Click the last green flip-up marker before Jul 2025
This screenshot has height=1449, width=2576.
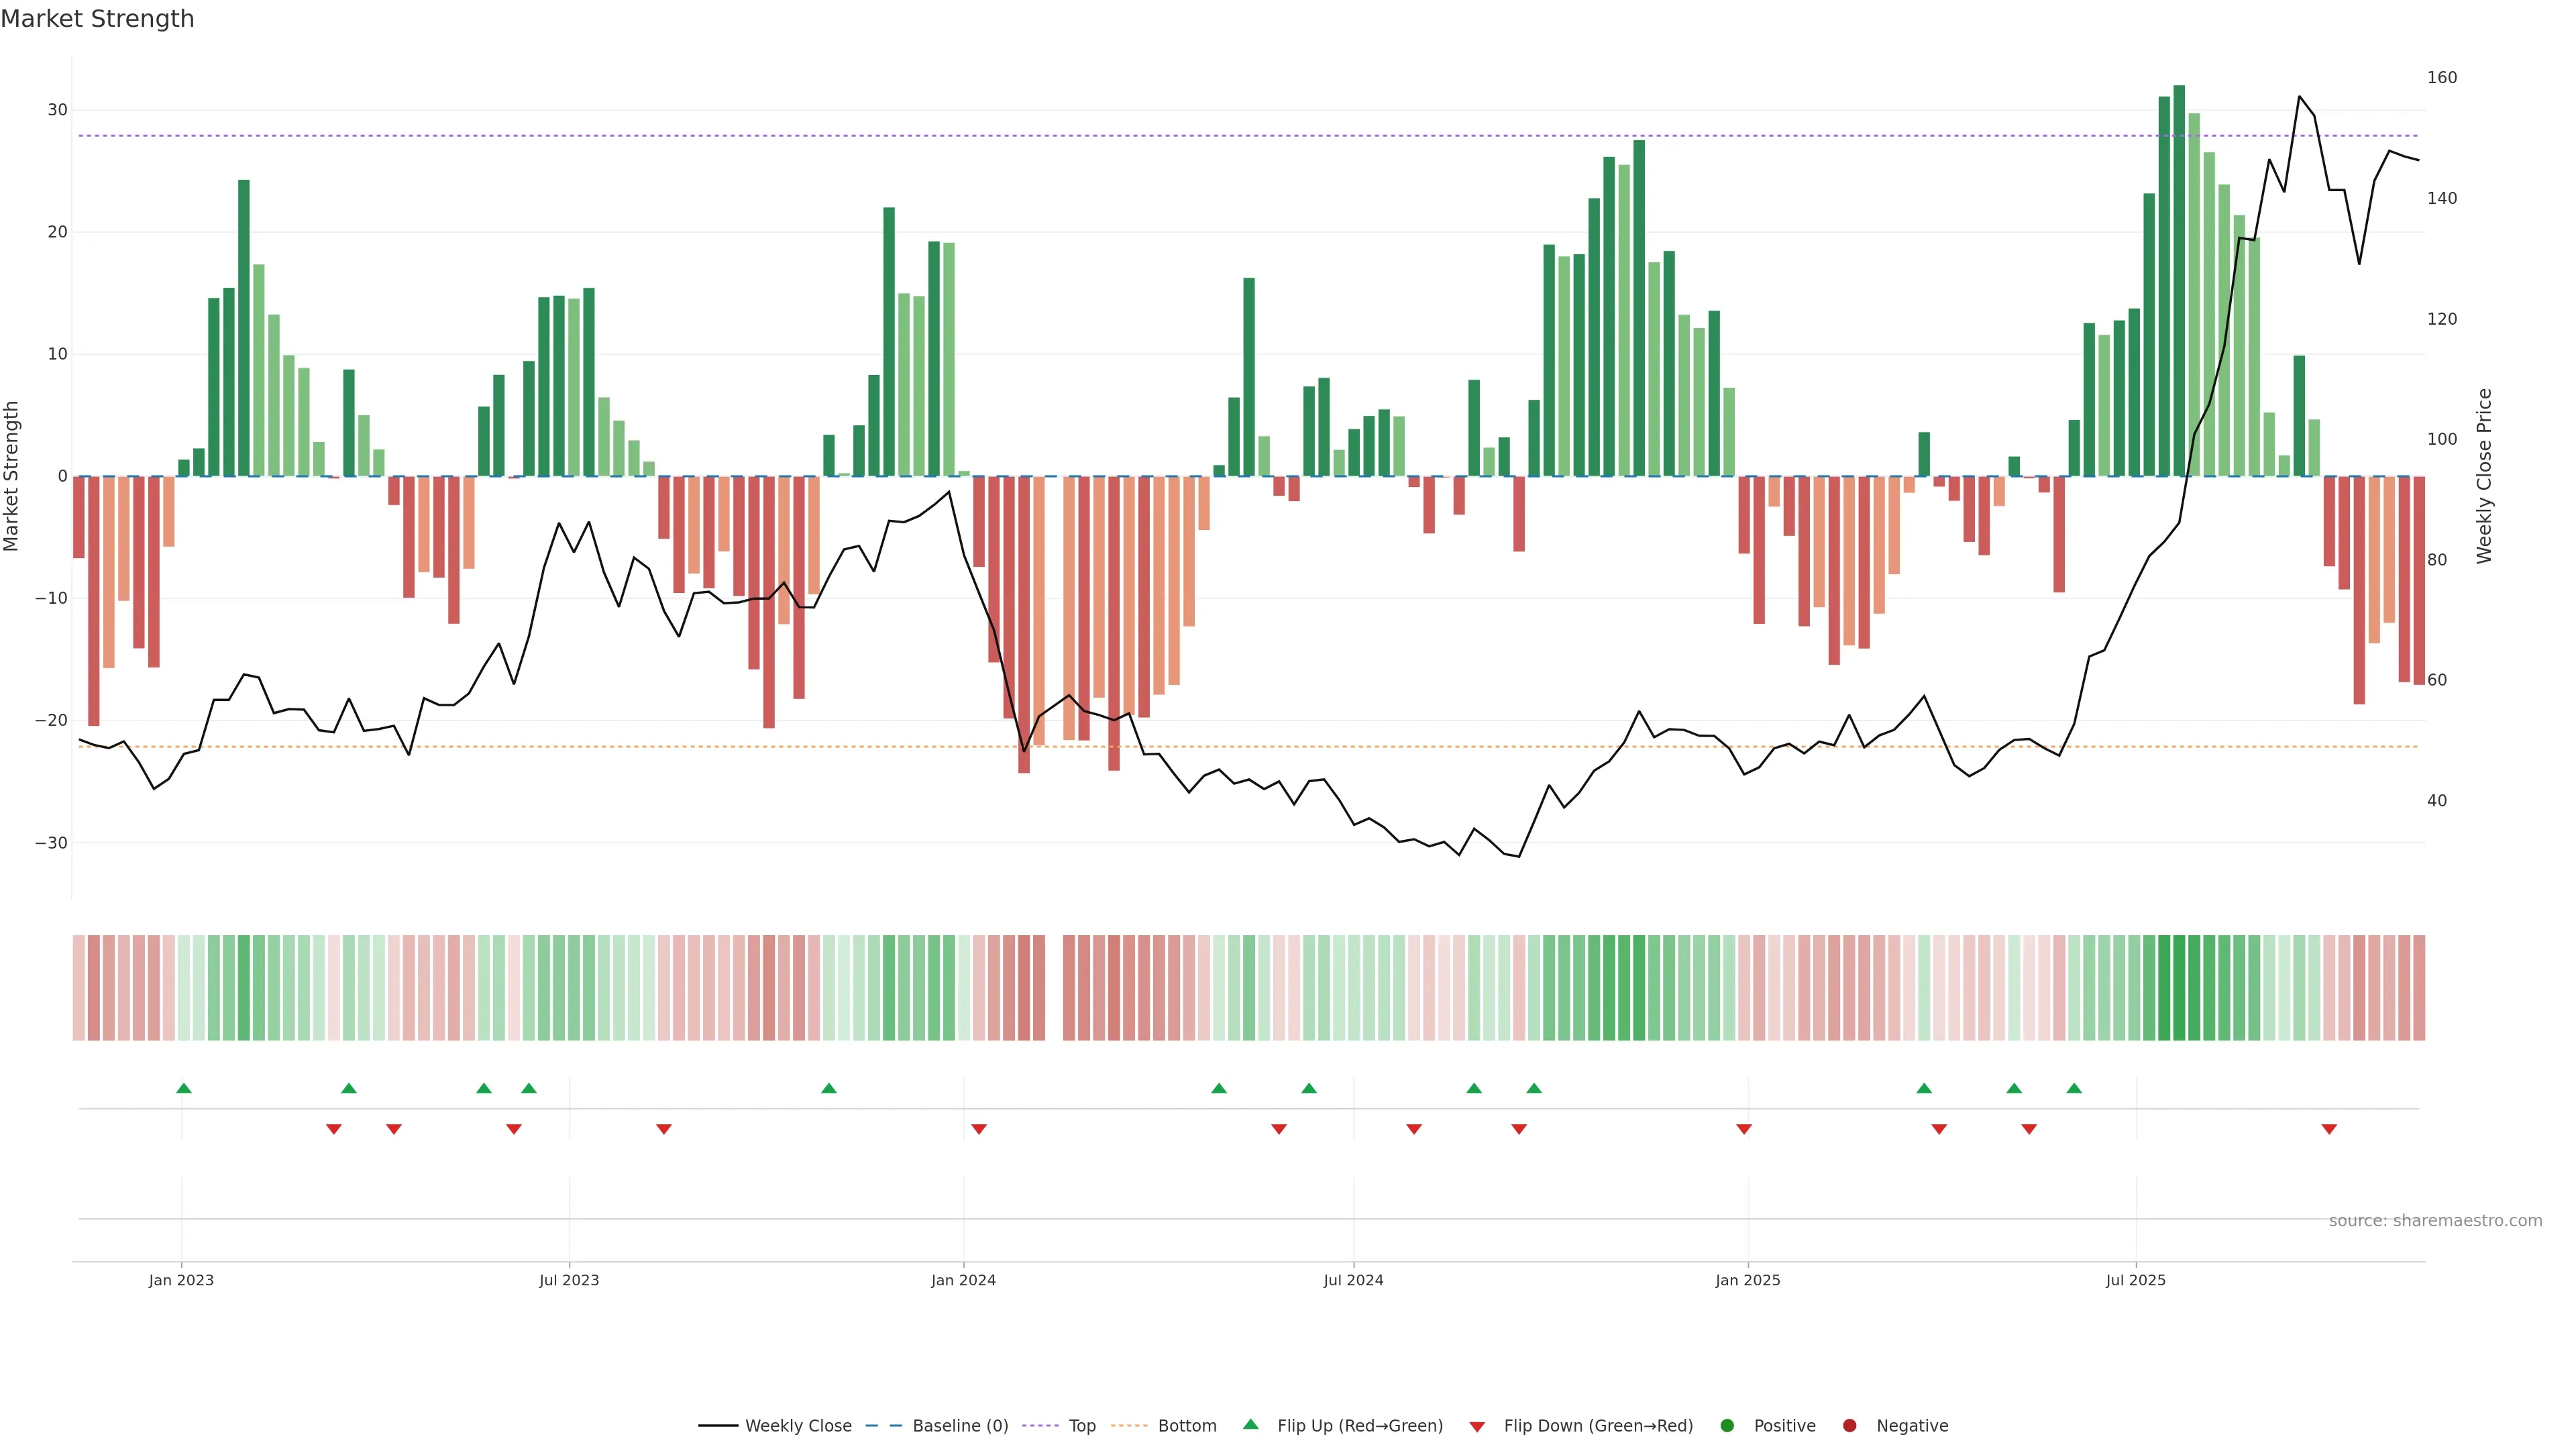pyautogui.click(x=2074, y=1088)
